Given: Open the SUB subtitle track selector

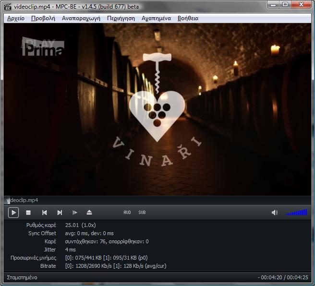Looking at the screenshot, I should pos(142,213).
